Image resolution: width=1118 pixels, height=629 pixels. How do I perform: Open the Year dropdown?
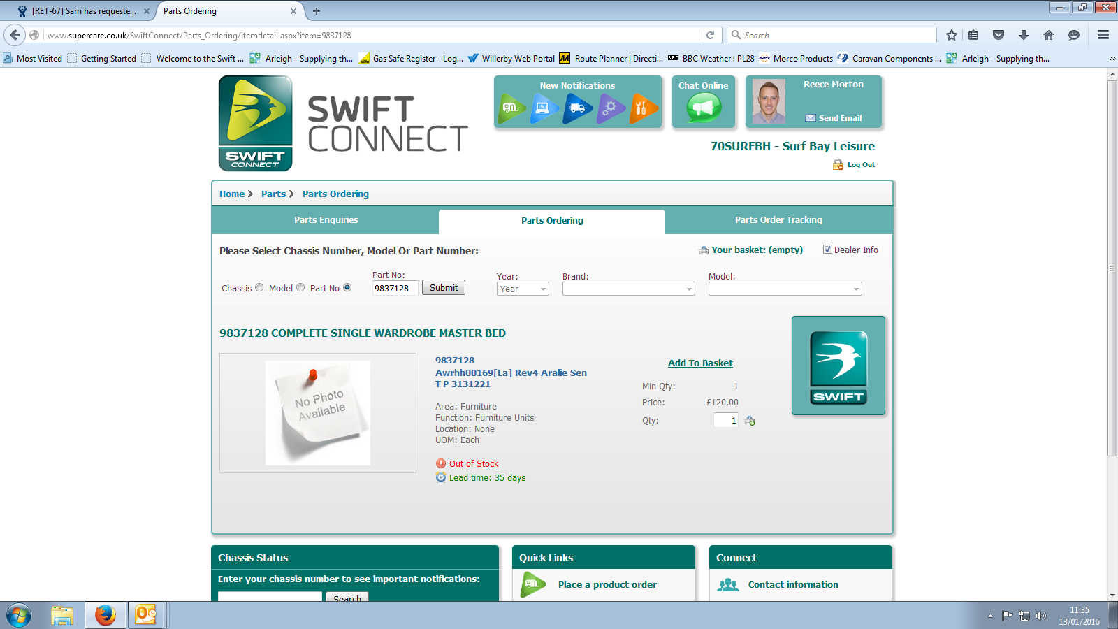(523, 289)
